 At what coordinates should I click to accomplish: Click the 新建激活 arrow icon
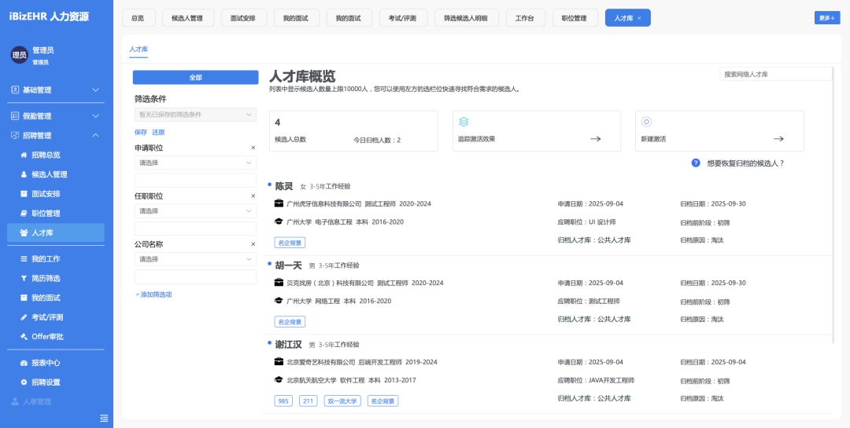pyautogui.click(x=778, y=138)
